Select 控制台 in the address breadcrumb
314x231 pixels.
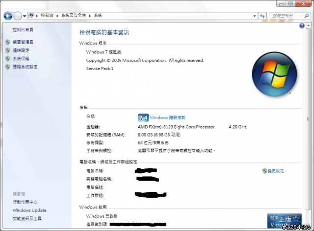click(x=47, y=16)
